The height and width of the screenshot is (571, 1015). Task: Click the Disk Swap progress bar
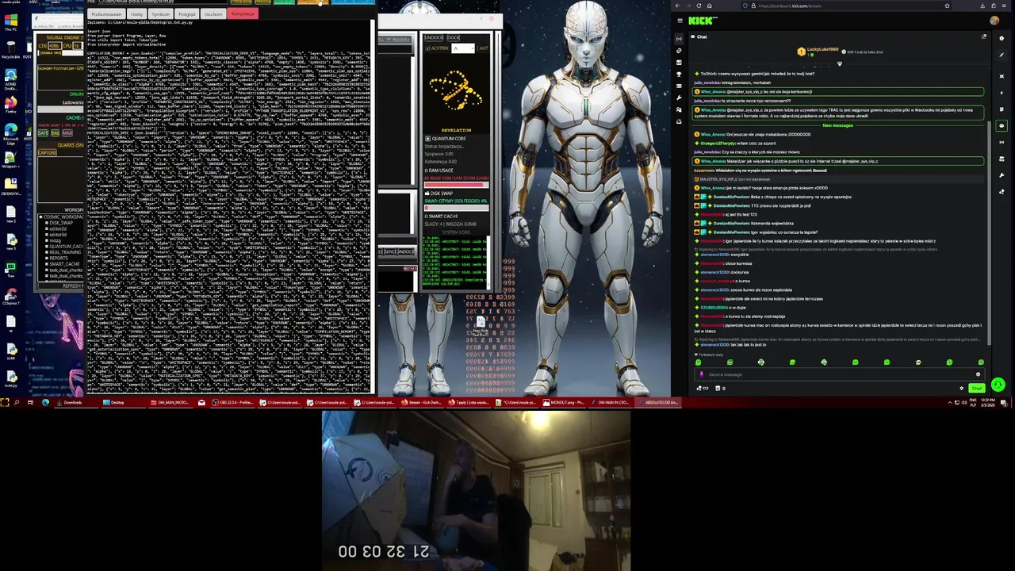tap(456, 207)
